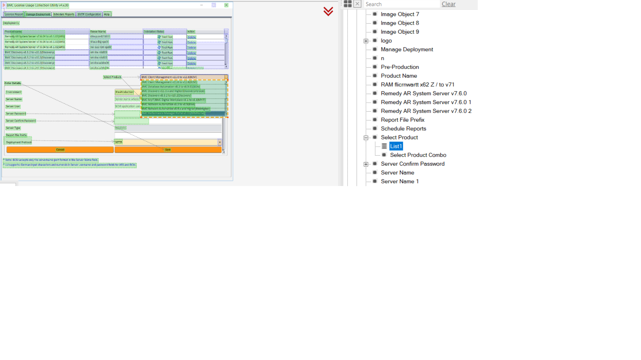Click the Validation Status column header
This screenshot has width=641, height=360.
[165, 31]
